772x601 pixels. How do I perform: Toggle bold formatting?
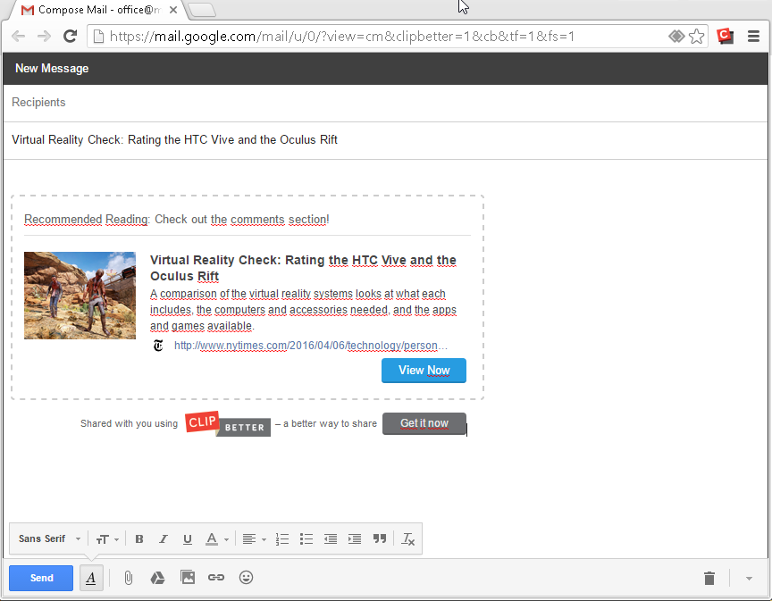pos(138,539)
